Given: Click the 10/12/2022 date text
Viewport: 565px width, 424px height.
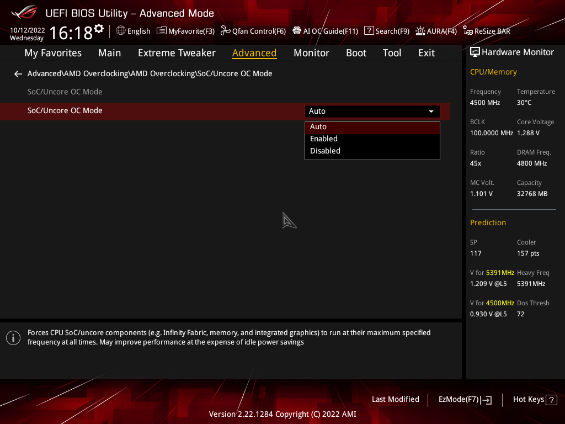Looking at the screenshot, I should pyautogui.click(x=28, y=30).
